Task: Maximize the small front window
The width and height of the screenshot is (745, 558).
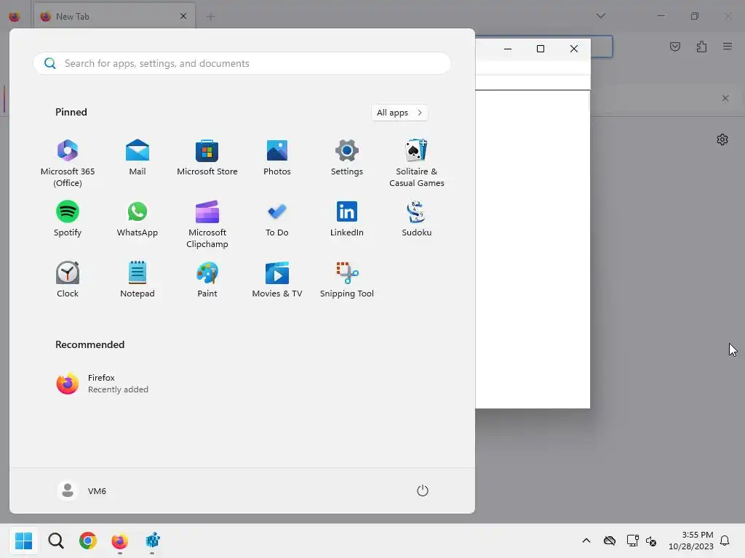Action: point(541,49)
